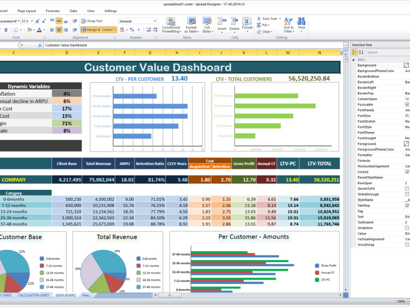Image resolution: width=410 pixels, height=307 pixels.
Task: Click the Decrease Font Size icon
Action: tap(44, 21)
